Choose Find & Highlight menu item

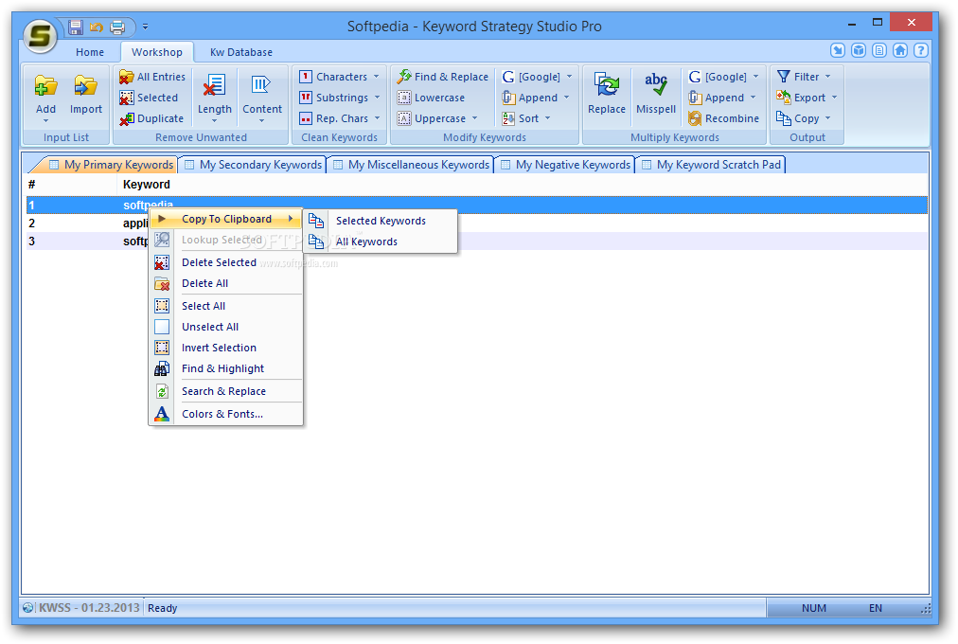[226, 368]
